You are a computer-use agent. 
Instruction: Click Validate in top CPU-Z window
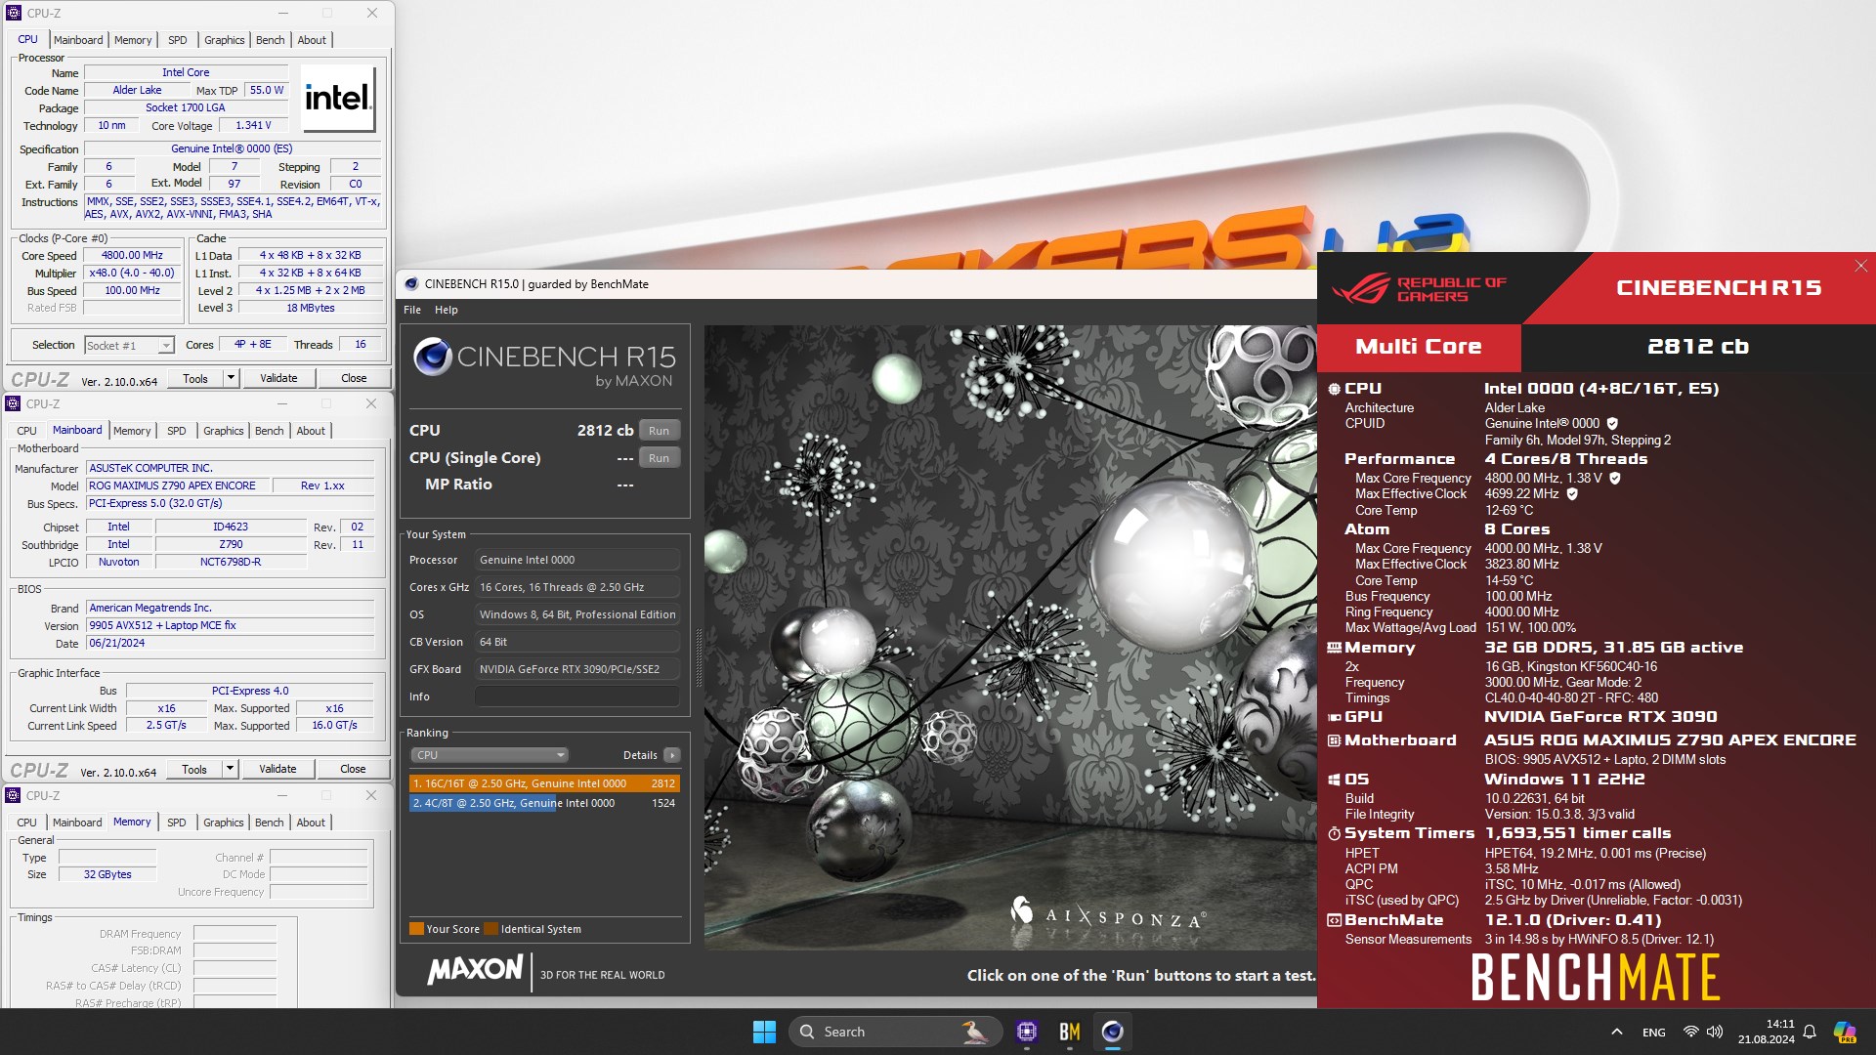tap(278, 378)
